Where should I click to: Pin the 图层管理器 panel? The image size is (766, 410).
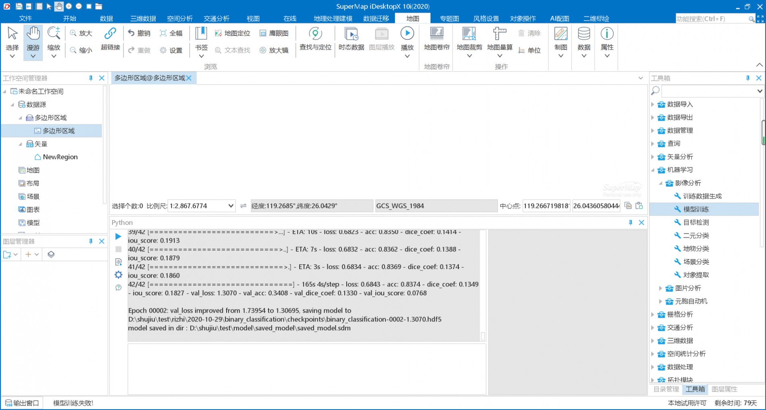pos(91,241)
